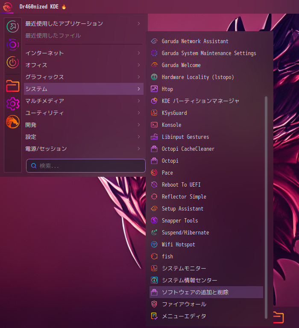This screenshot has width=299, height=328.
Task: Open the マルチメディア category label
Action: click(44, 101)
